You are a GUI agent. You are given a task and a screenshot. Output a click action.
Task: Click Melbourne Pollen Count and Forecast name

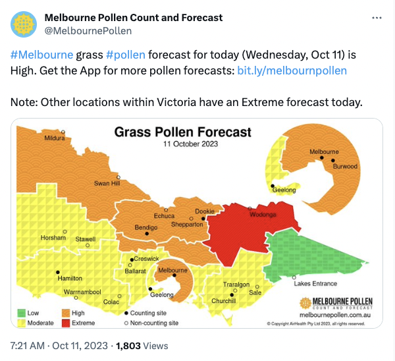(x=134, y=18)
